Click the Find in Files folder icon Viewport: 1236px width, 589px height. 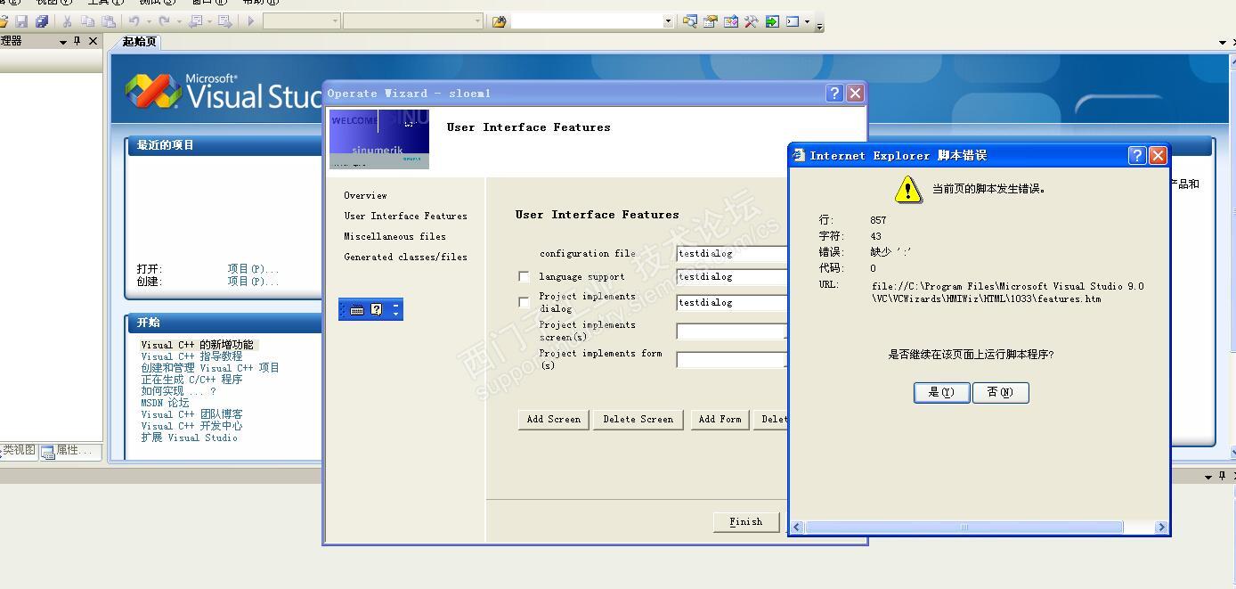[x=500, y=21]
